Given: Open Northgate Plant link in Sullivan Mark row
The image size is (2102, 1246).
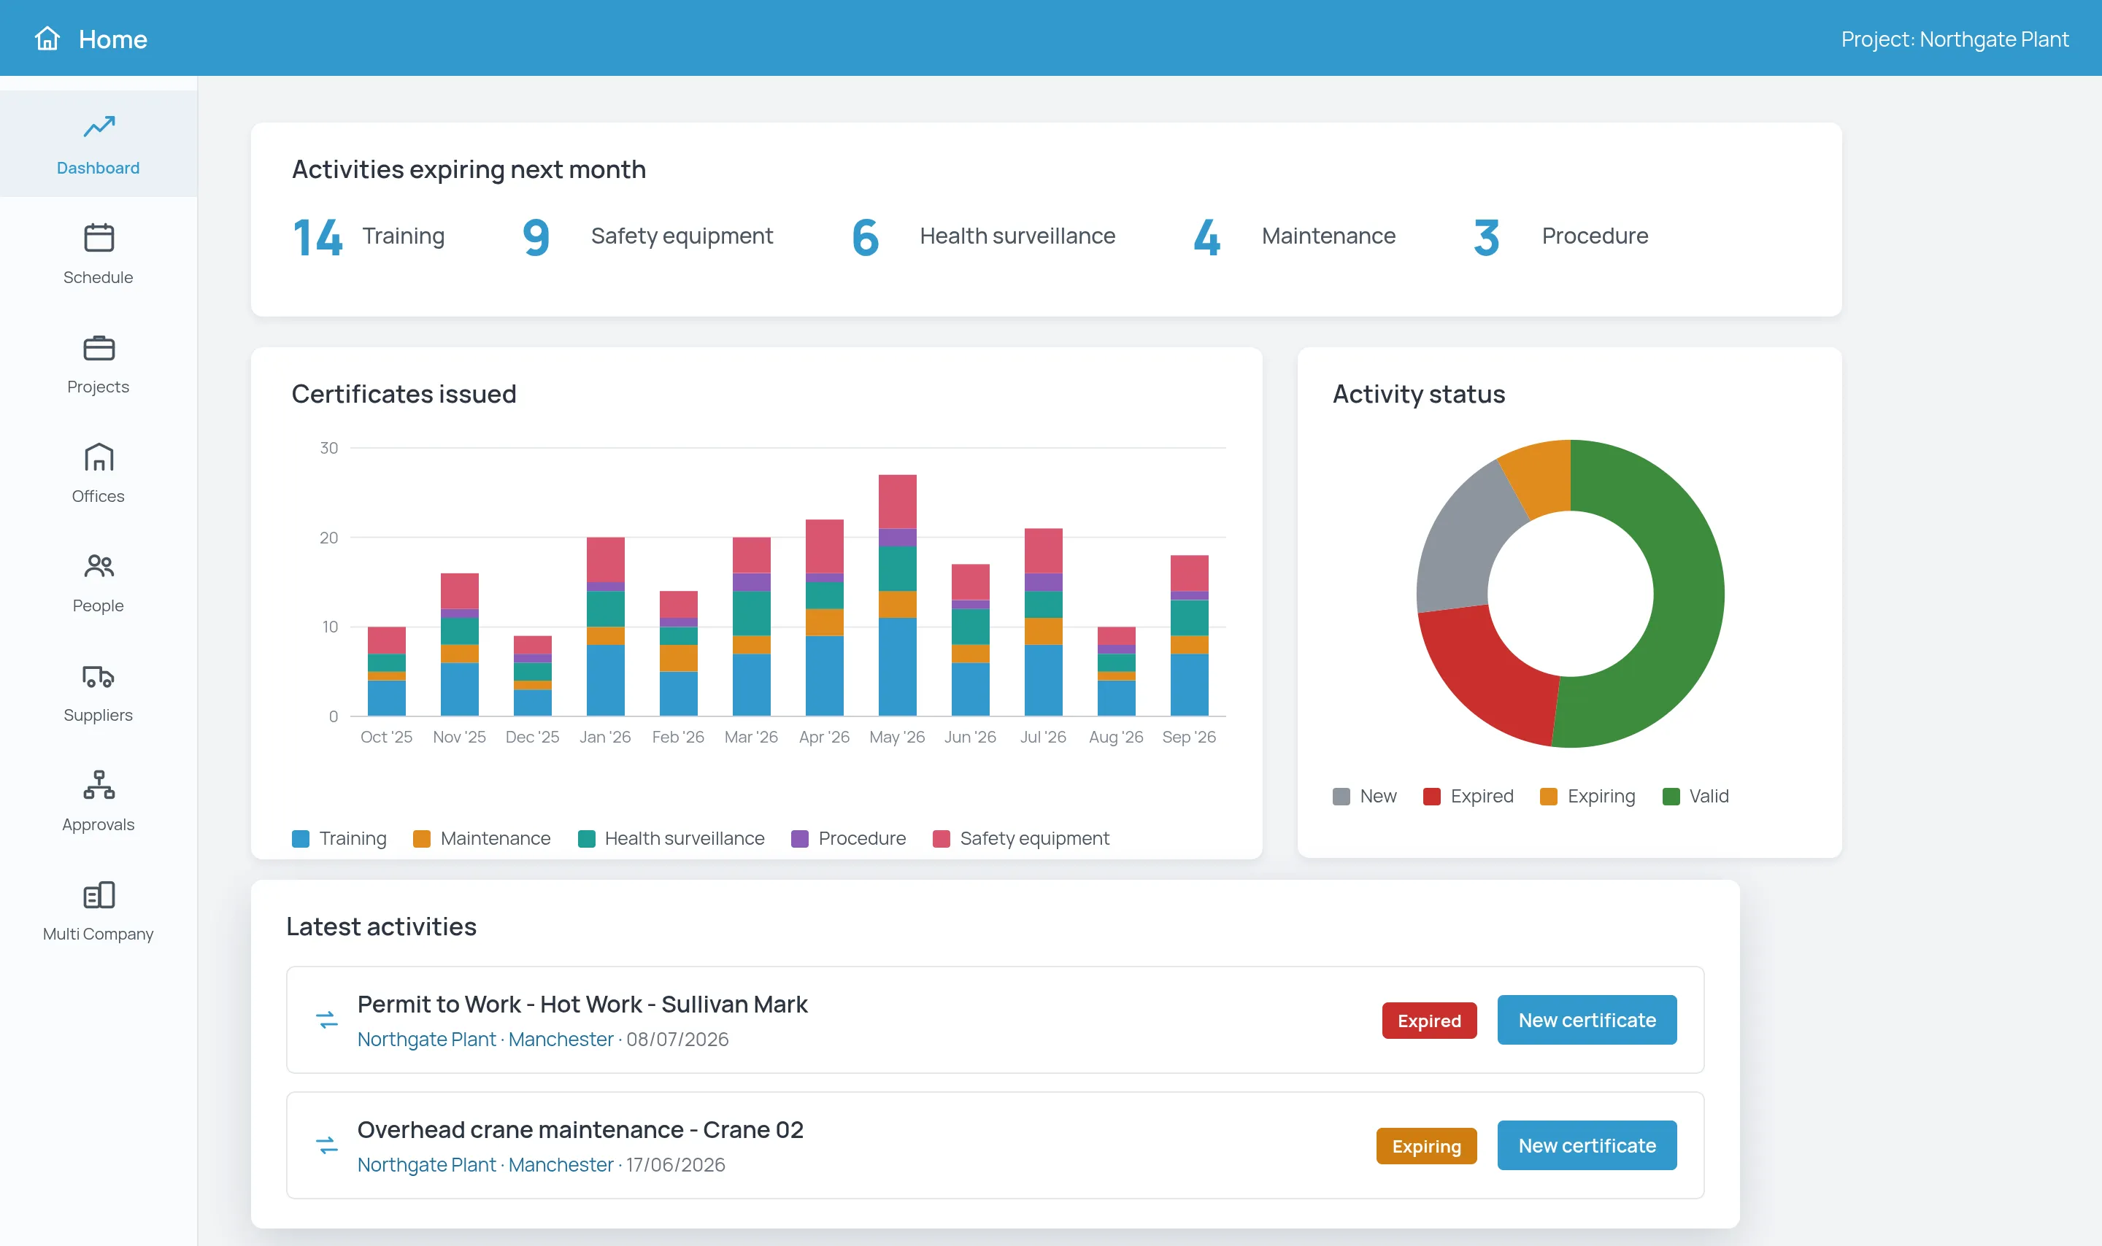Looking at the screenshot, I should pos(427,1040).
